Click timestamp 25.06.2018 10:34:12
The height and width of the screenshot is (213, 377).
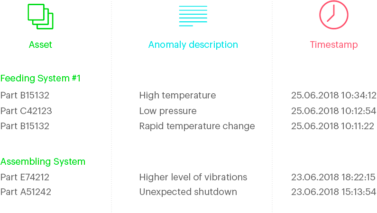333,96
